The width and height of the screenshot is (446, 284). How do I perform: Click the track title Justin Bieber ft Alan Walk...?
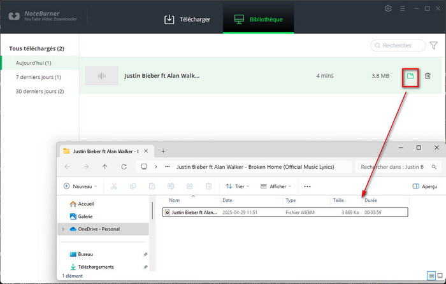tap(162, 76)
